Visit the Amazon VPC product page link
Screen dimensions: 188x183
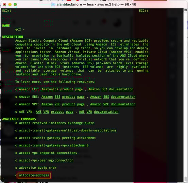[63, 104]
